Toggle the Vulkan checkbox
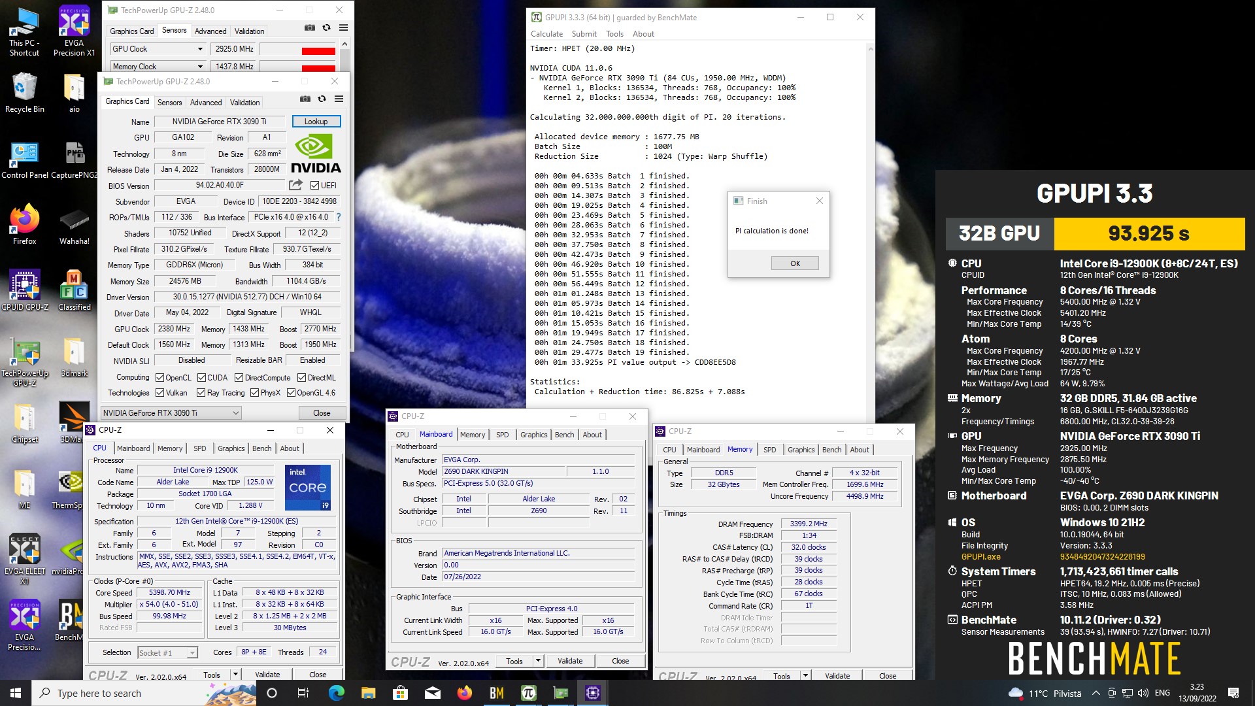The height and width of the screenshot is (706, 1255). 159,393
